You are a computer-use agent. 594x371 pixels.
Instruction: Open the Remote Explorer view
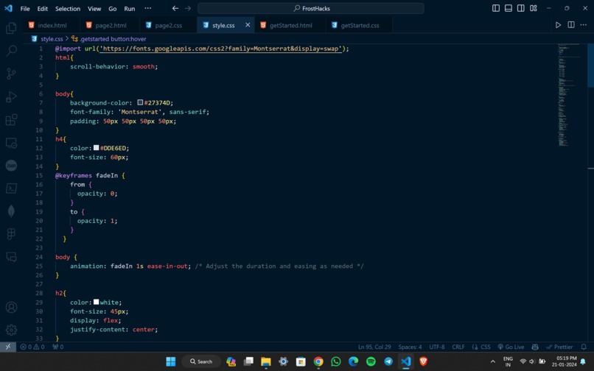pos(11,143)
